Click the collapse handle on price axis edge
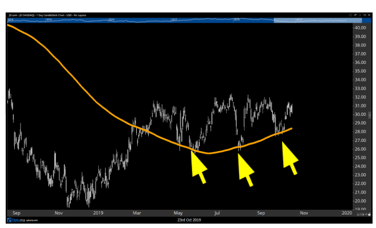 coord(369,115)
